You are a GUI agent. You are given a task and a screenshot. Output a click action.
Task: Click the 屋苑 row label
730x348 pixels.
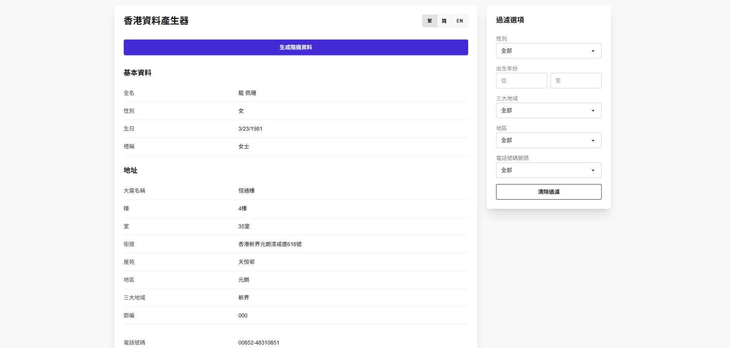tap(129, 262)
